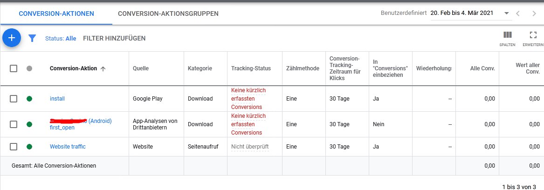Click the Erweitern fullscreen icon
The height and width of the screenshot is (190, 544).
533,35
